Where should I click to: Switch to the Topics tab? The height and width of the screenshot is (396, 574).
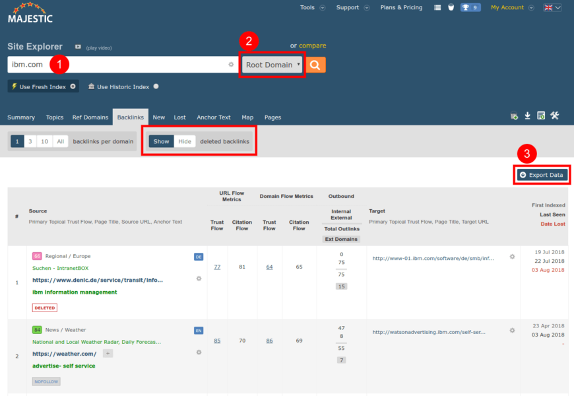55,117
